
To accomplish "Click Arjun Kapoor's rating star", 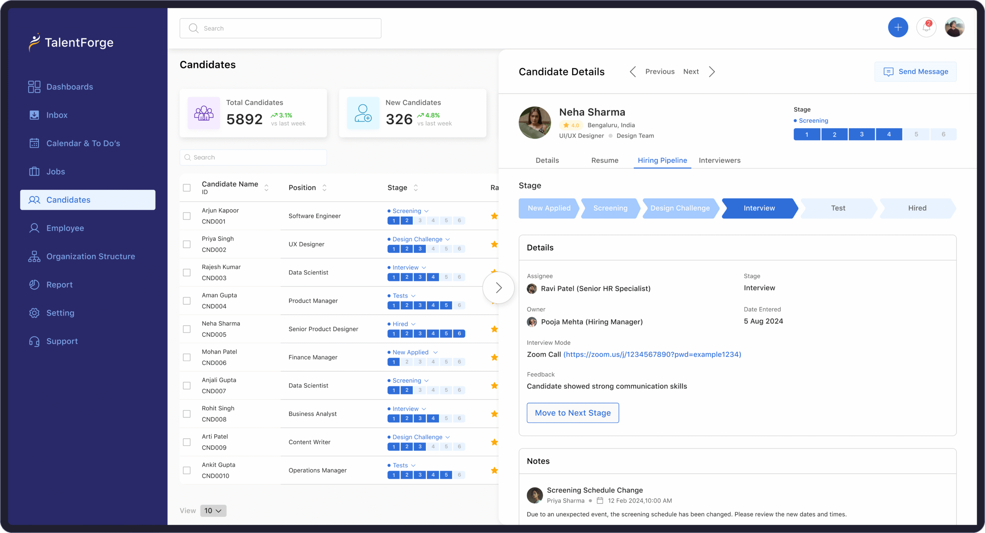I will (494, 216).
